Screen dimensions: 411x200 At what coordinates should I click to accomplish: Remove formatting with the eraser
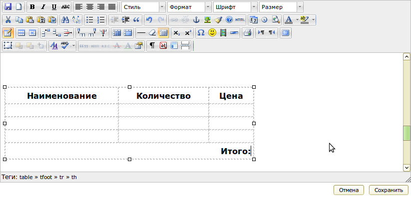coord(152,33)
